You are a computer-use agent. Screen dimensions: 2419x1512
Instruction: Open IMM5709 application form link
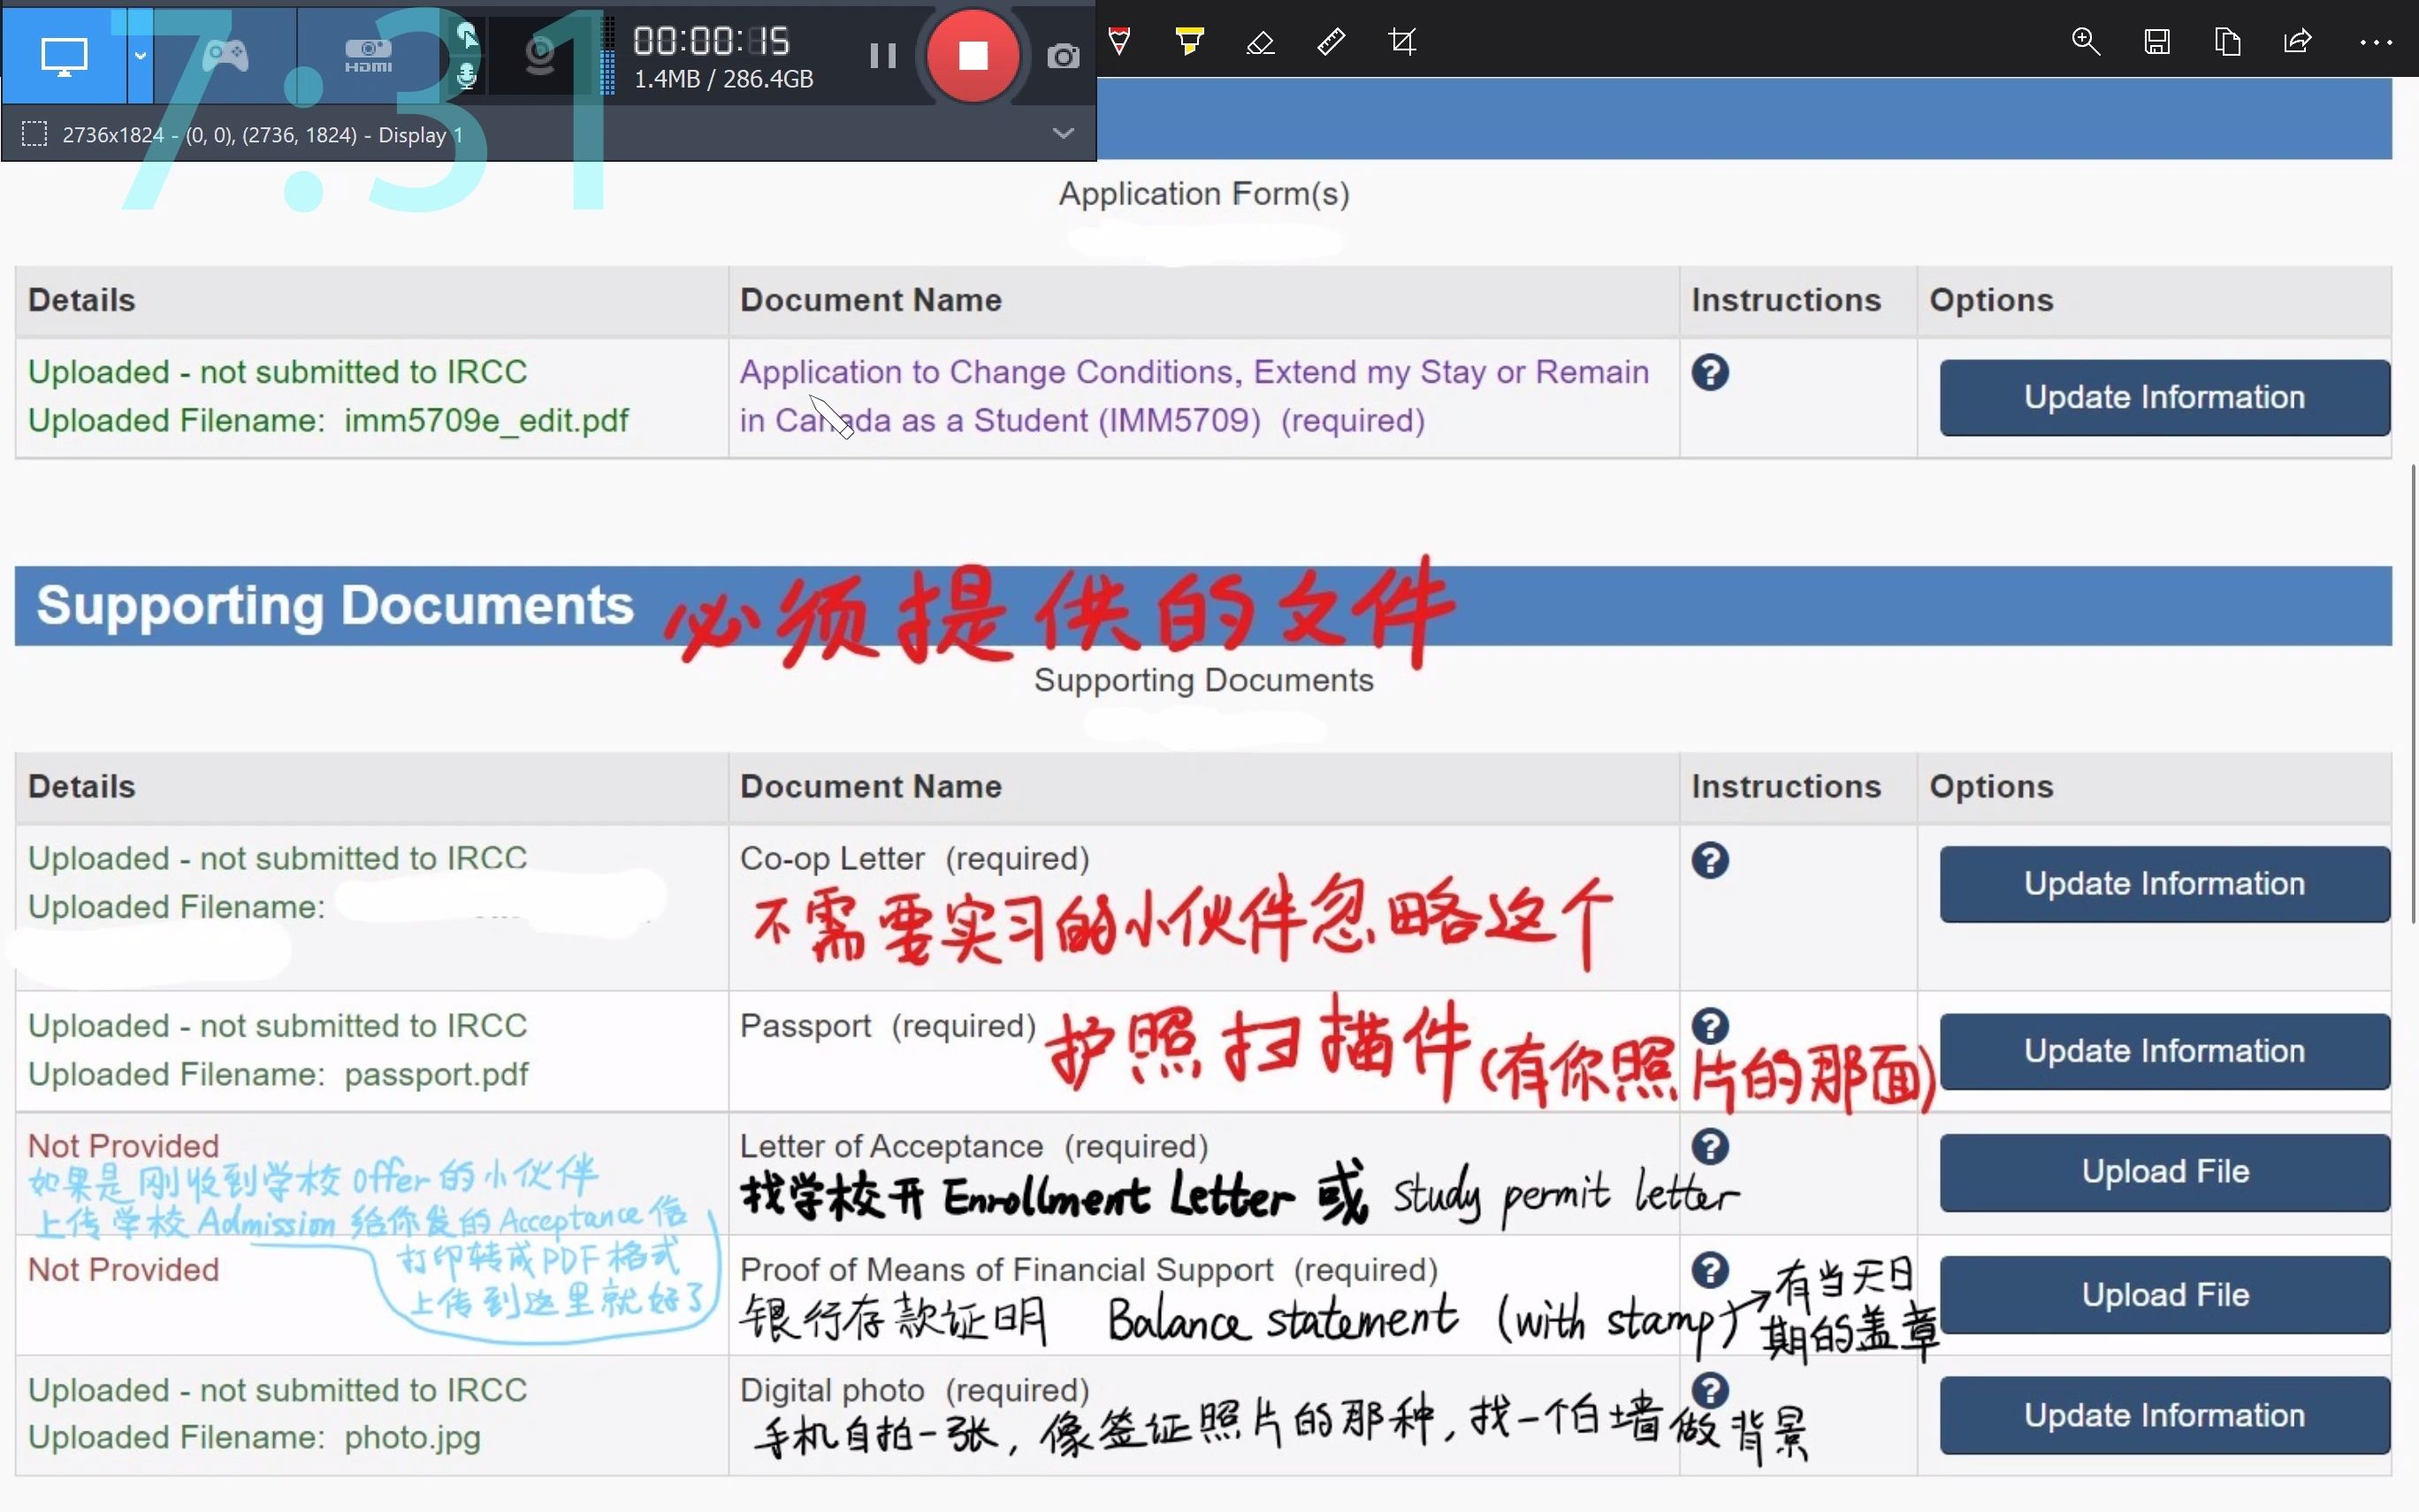click(x=1194, y=396)
